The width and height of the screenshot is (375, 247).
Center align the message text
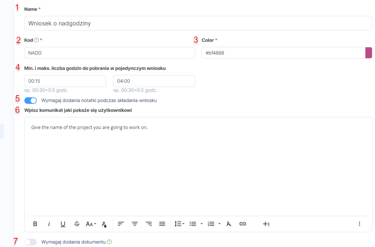[x=135, y=224]
